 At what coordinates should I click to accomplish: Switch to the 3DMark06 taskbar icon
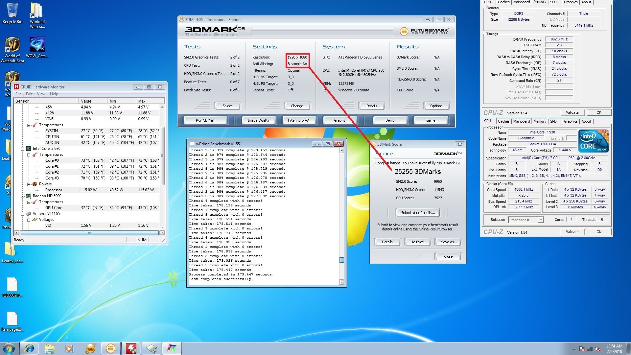click(110, 348)
